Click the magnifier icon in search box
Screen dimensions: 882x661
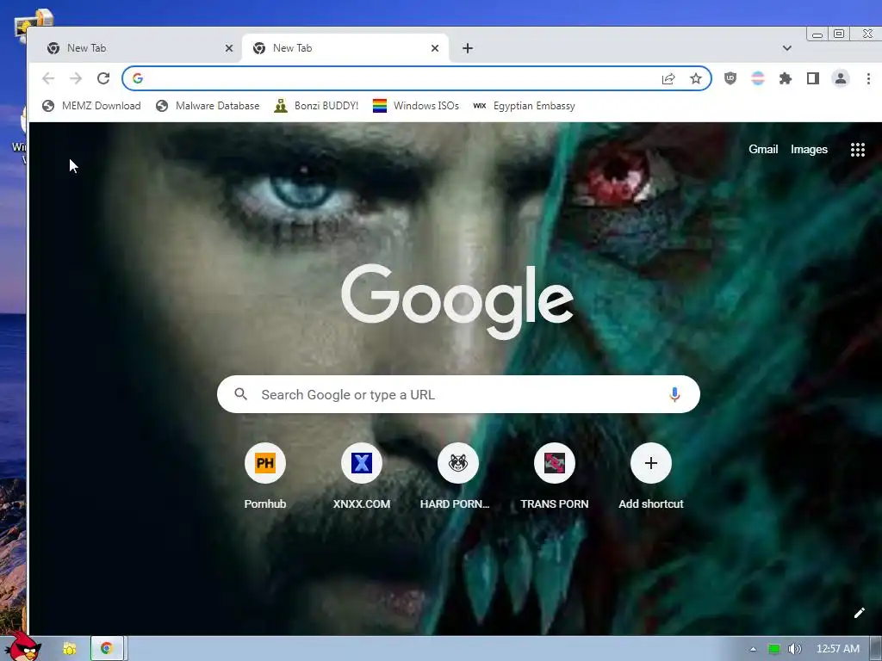241,394
